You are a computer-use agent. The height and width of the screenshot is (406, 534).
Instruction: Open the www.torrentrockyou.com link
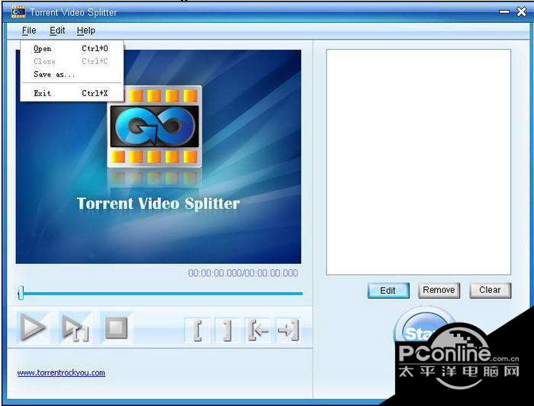[61, 372]
